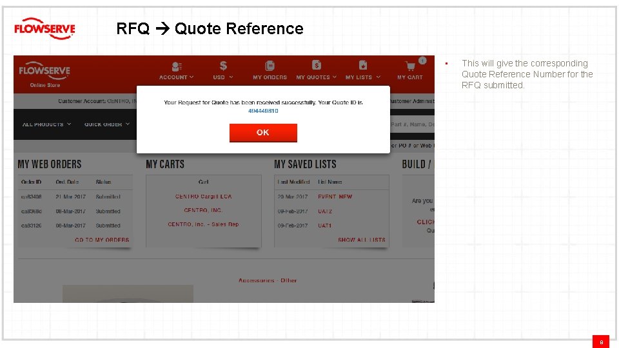Viewport: 619px width, 348px height.
Task: Open CENTRO, Inc. - Sales Rep cart
Action: 203,224
